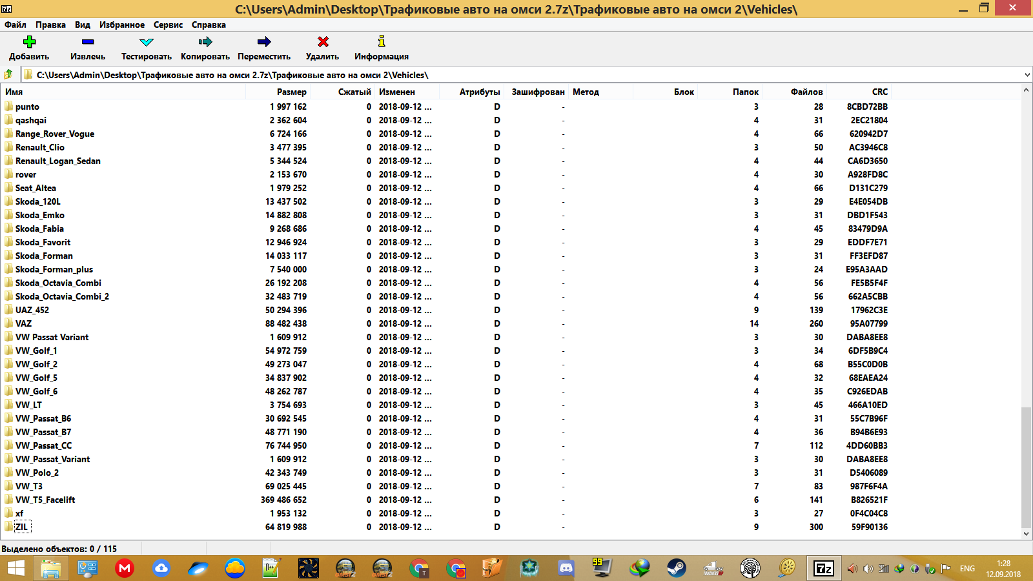Screen dimensions: 1033x581
Task: Select the Skoda_Fabia folder
Action: point(39,229)
